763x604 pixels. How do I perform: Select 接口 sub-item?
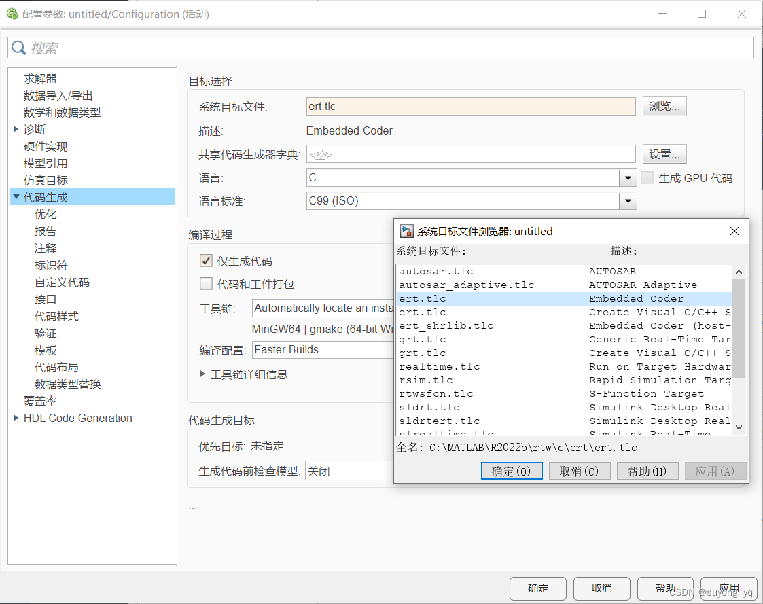coord(46,300)
